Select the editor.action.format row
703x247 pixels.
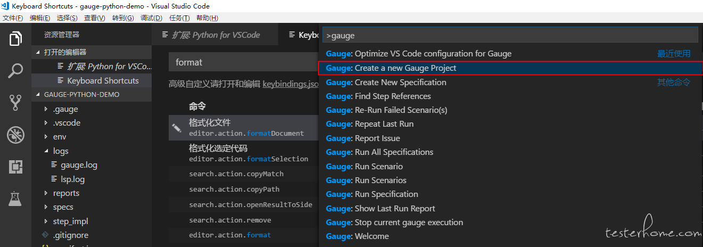coord(244,235)
